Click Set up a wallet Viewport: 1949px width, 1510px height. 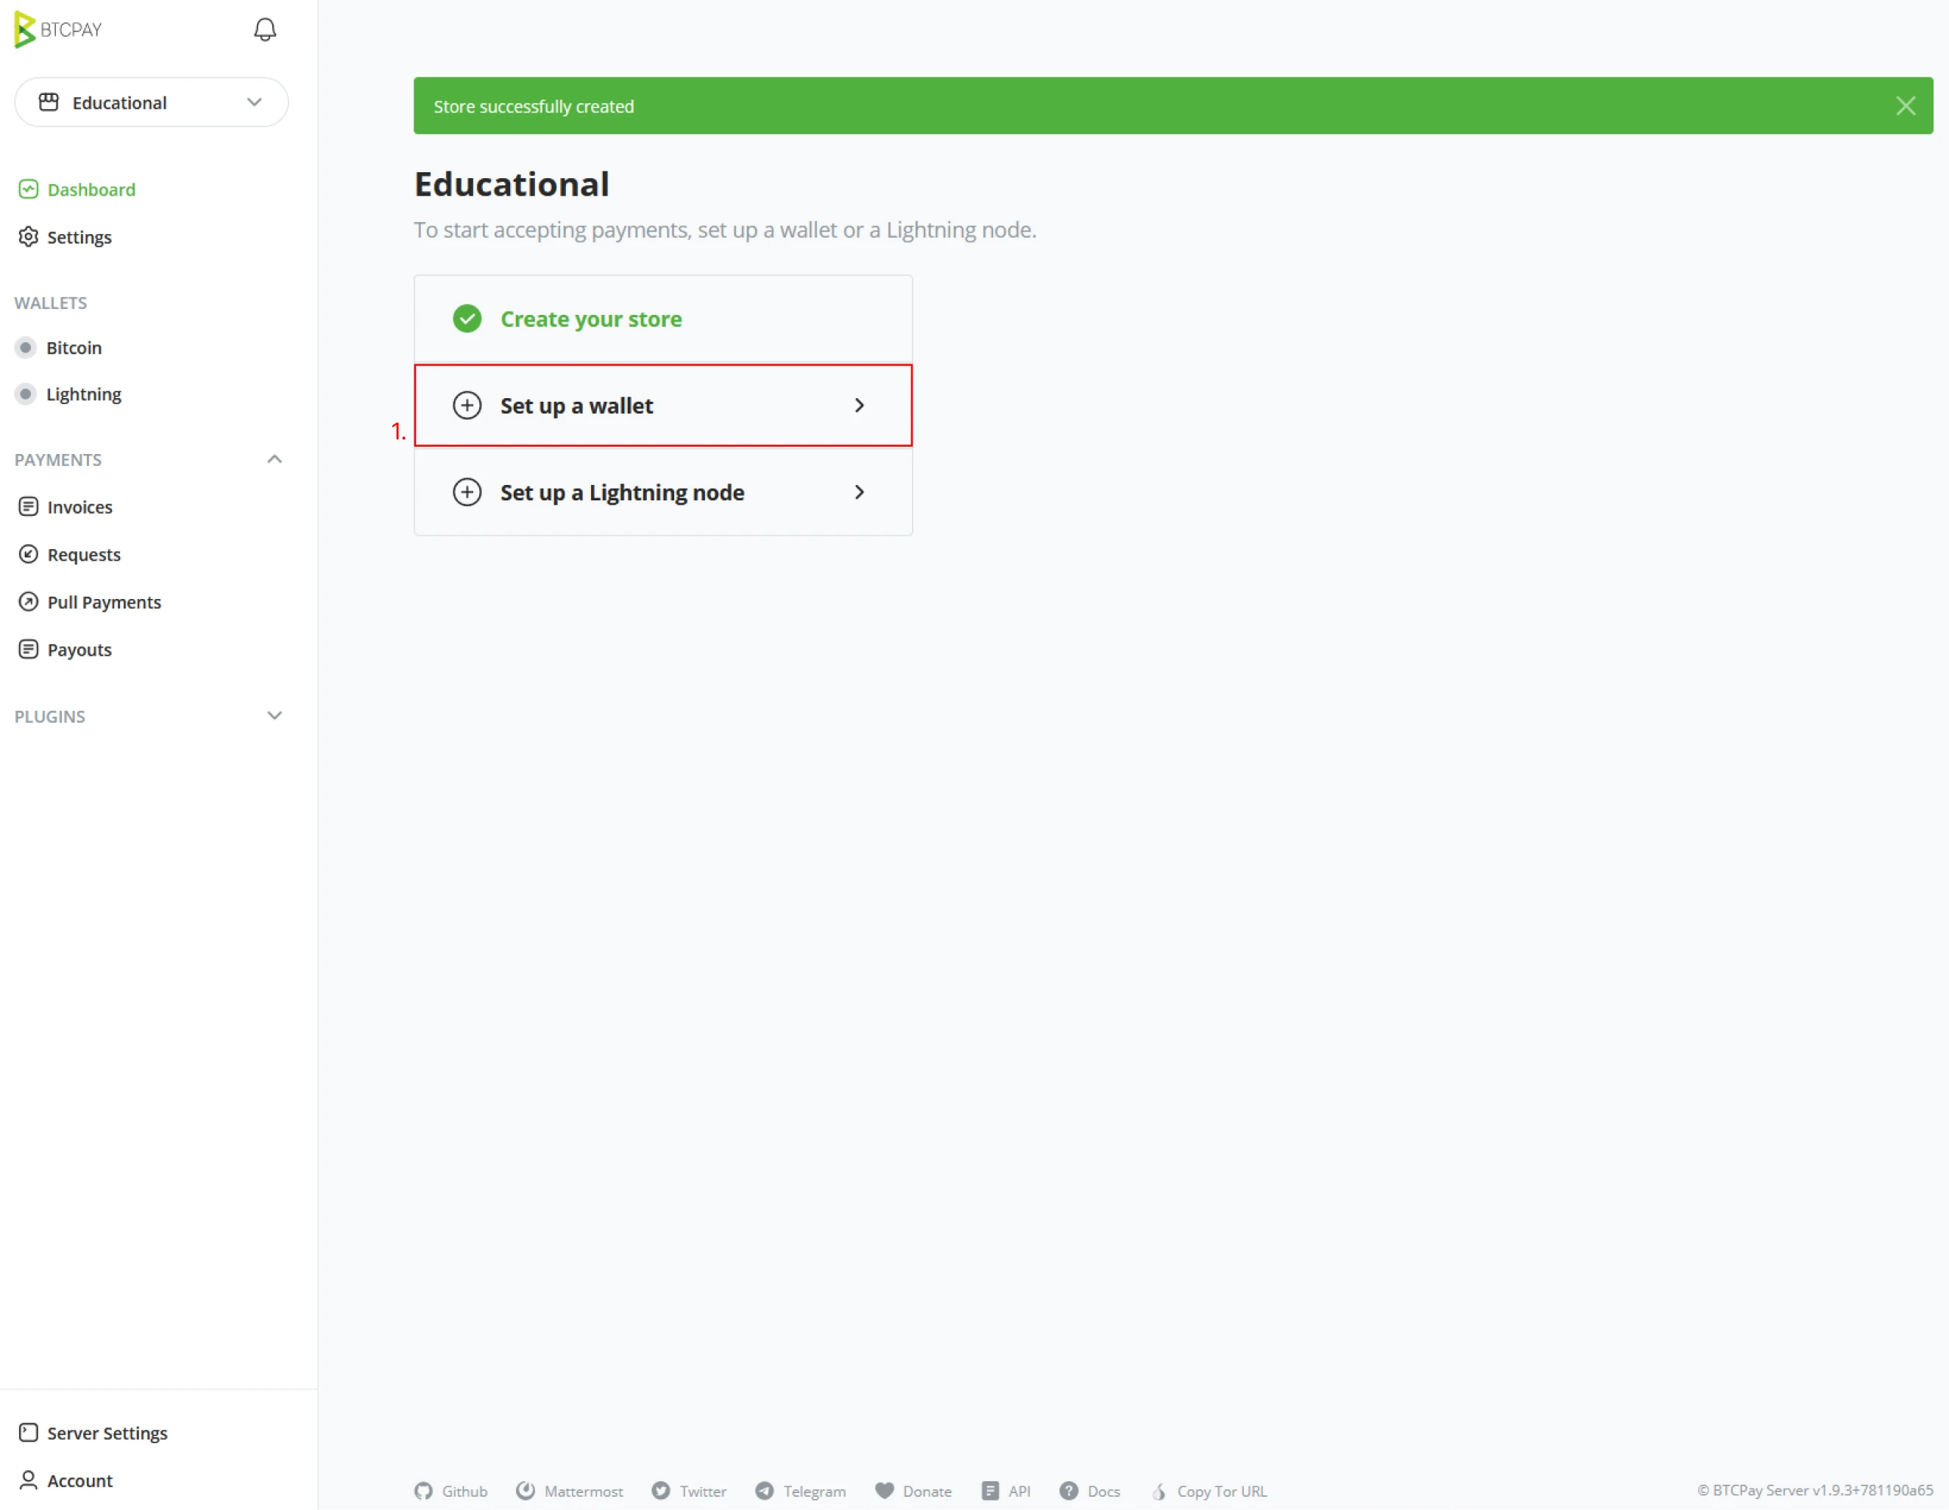click(662, 405)
